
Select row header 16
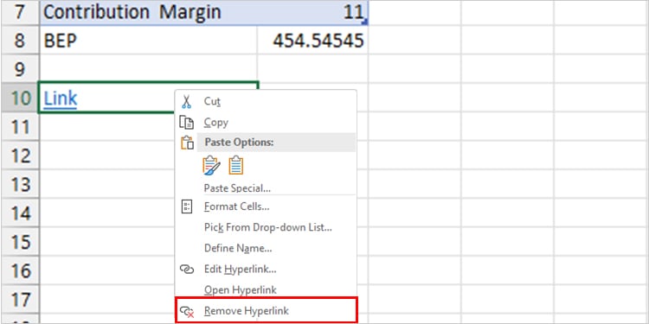[x=20, y=270]
